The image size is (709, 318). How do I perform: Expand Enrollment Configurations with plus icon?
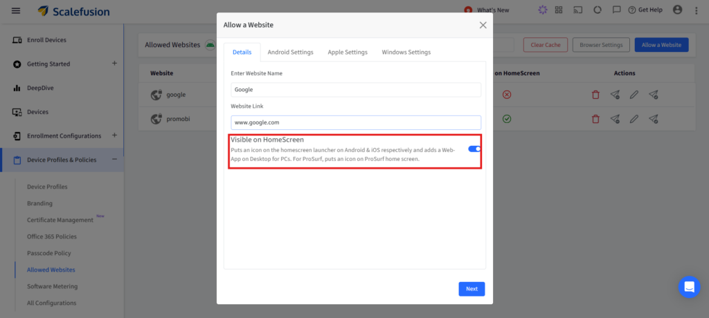click(x=114, y=135)
